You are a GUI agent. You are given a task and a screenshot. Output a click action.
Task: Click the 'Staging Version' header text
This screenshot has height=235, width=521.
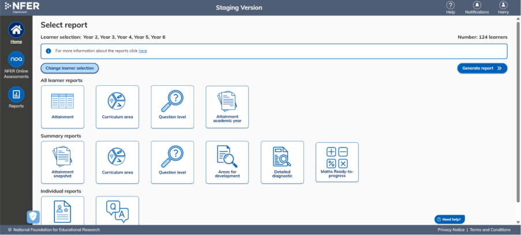239,7
